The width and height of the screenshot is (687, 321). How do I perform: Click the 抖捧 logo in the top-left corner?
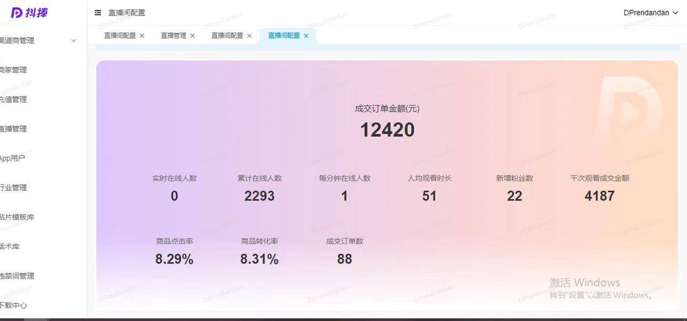click(x=28, y=12)
